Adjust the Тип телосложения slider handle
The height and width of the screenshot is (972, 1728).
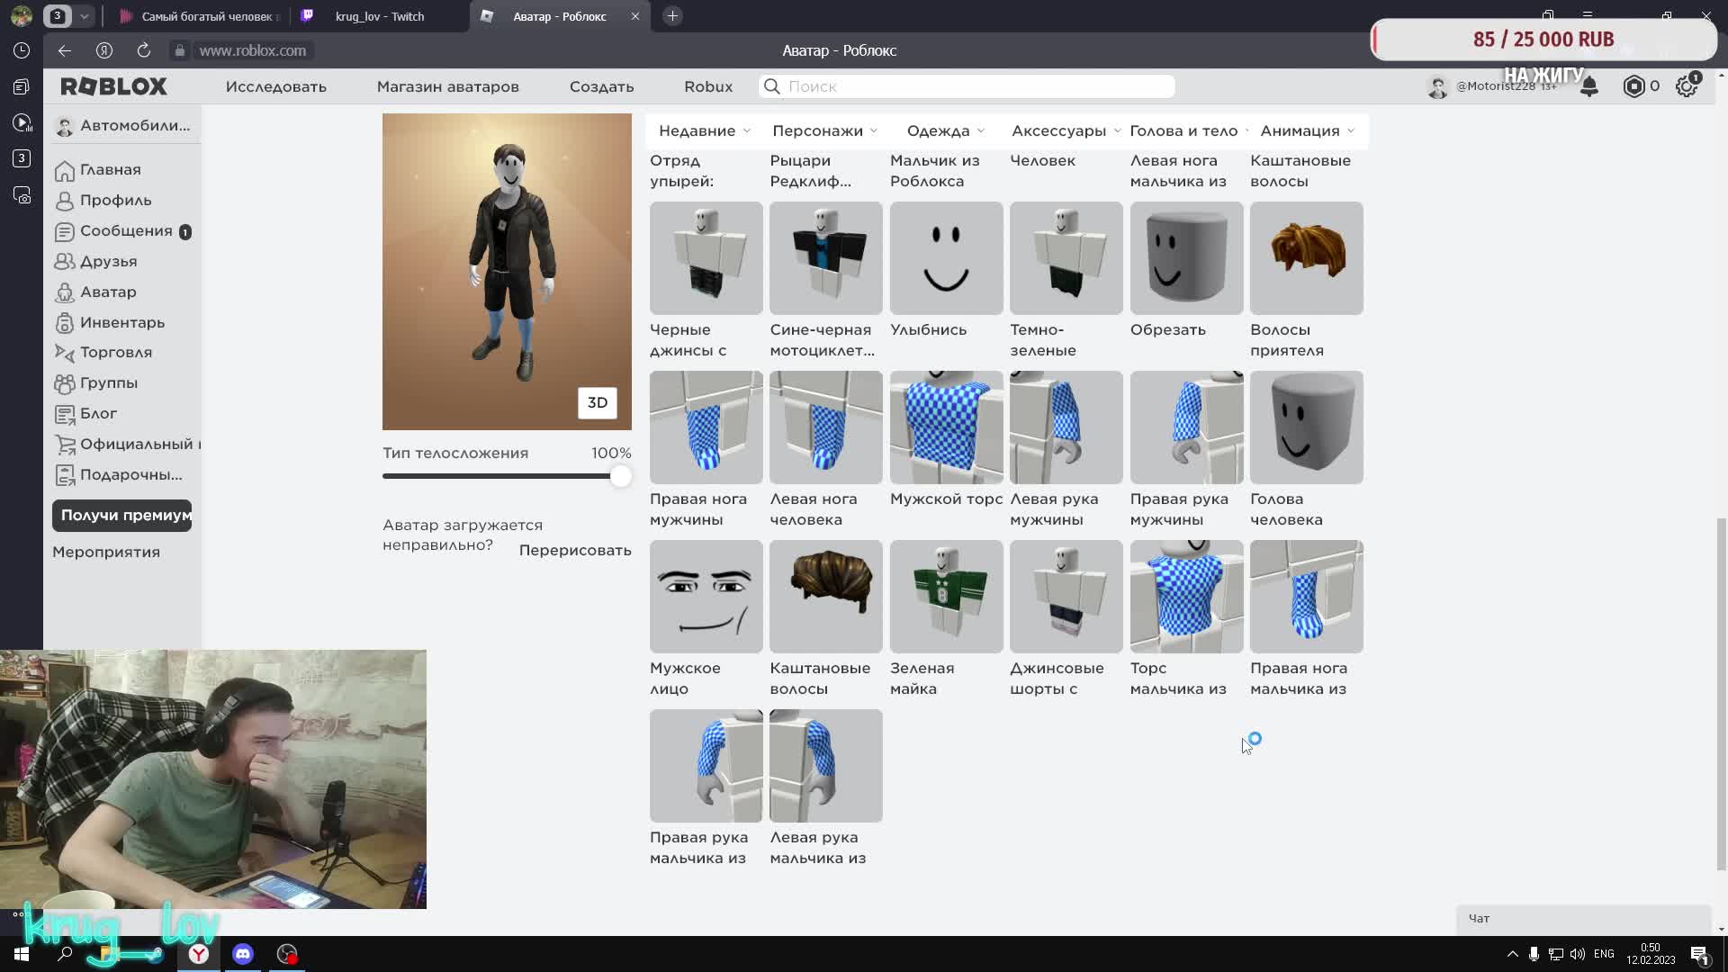point(620,476)
